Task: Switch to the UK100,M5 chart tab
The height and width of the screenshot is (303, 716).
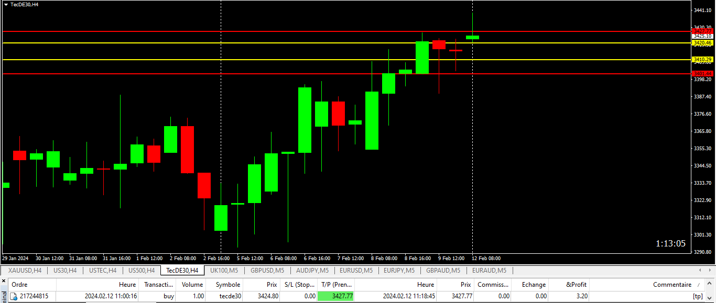Action: [224, 271]
